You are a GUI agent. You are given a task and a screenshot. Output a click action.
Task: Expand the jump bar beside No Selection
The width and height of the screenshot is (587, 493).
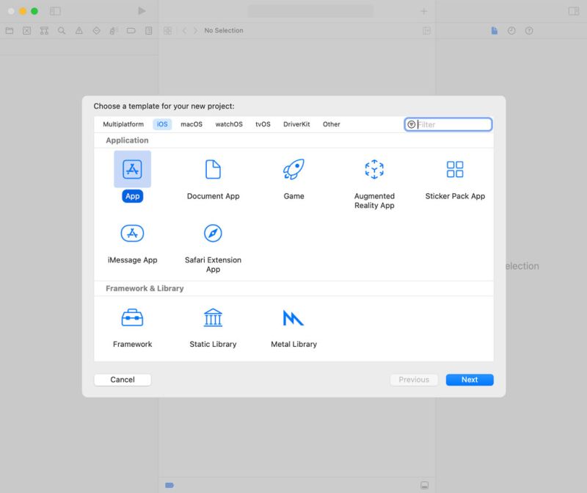pos(168,30)
